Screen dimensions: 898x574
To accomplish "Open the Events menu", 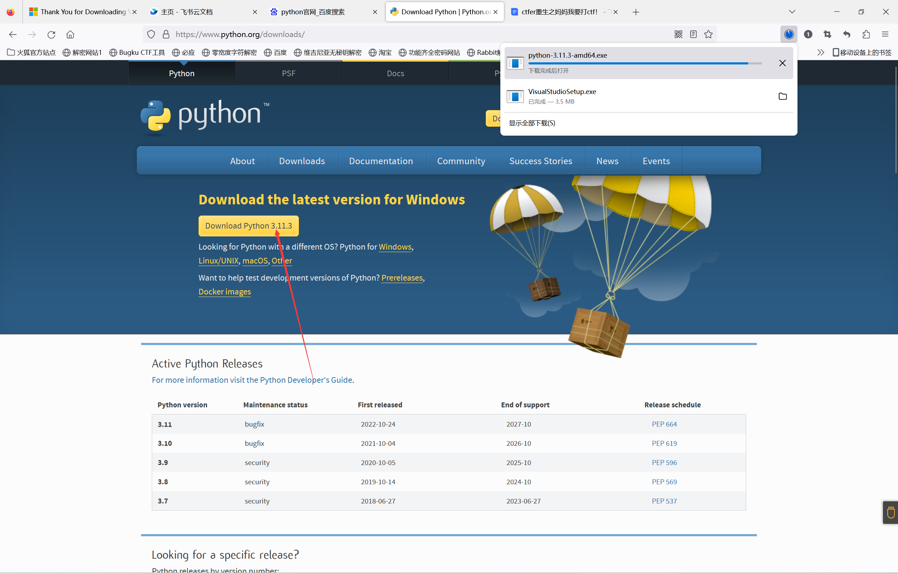I will coord(656,161).
